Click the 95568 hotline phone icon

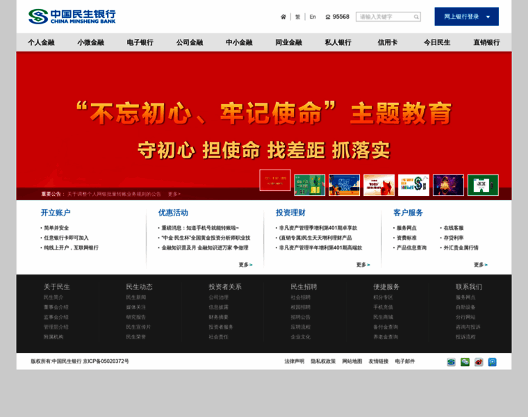(x=328, y=17)
